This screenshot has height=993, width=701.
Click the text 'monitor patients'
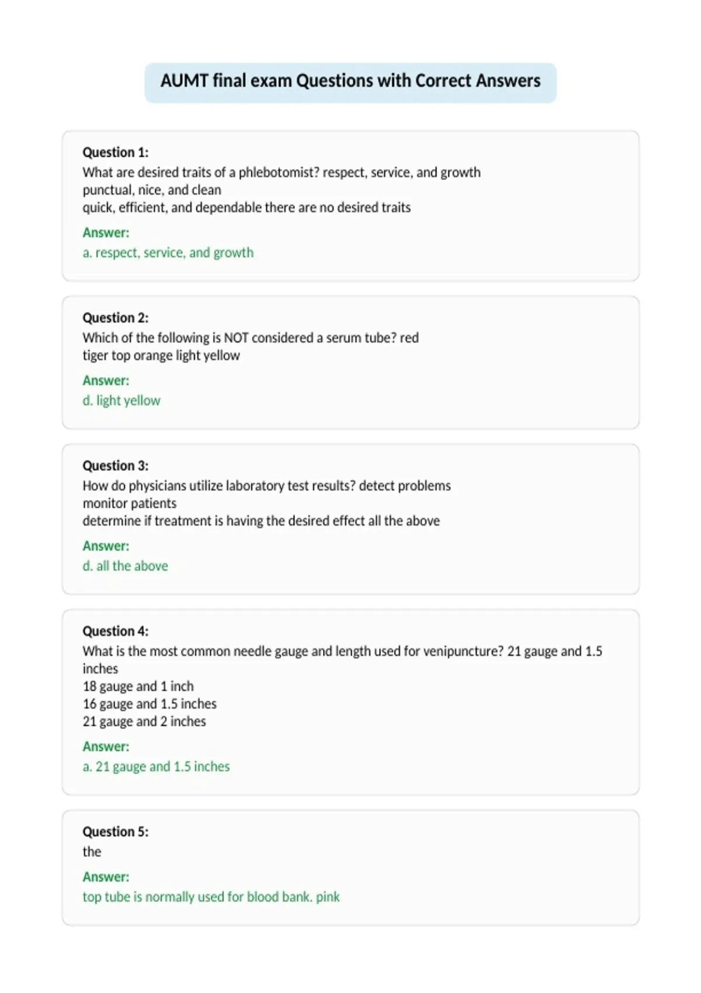[129, 504]
